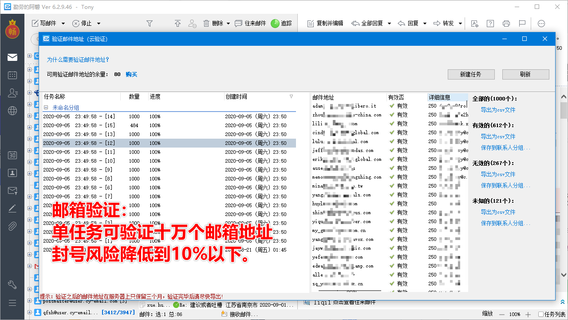Open the filter funnel icon on the toolbar
This screenshot has width=568, height=320.
pos(150,24)
